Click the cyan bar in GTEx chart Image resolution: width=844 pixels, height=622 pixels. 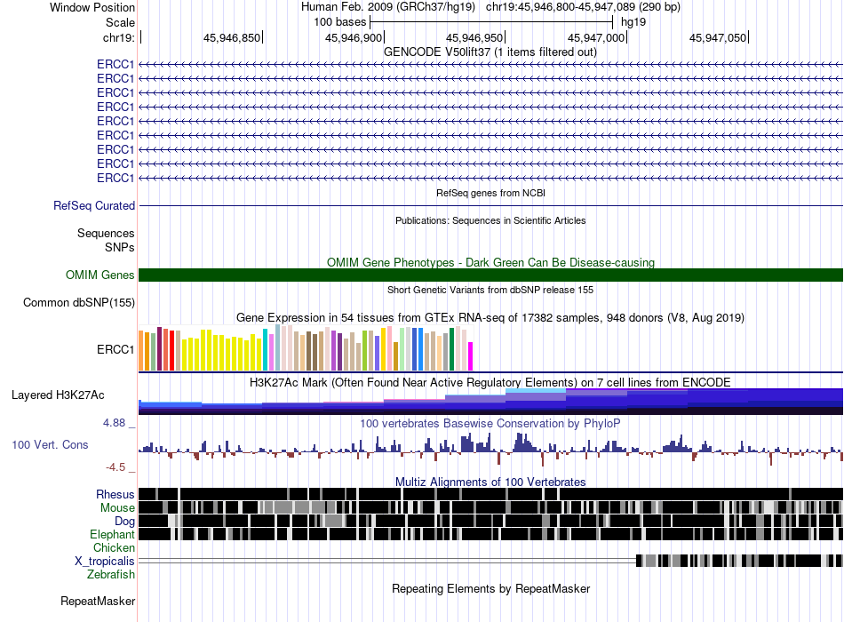coord(265,349)
